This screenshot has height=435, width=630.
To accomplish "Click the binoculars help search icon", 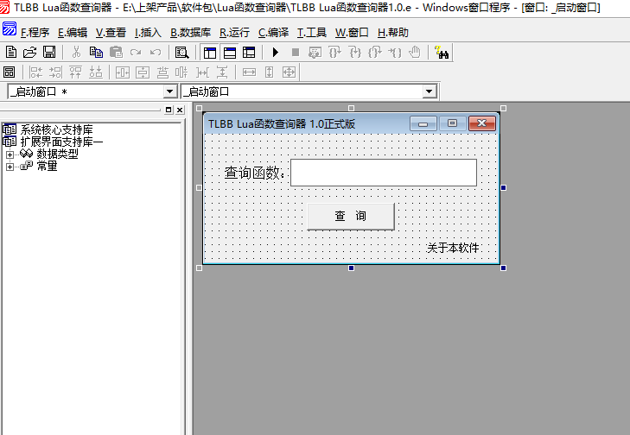I will 442,53.
